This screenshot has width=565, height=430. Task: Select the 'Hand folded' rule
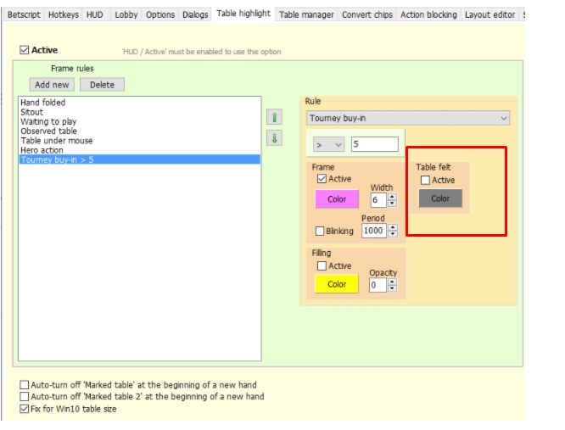tap(140, 103)
